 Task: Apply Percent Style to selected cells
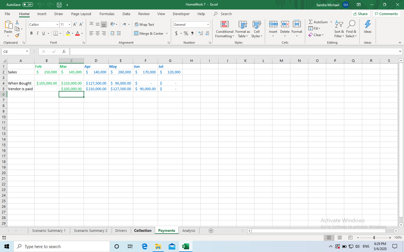coord(186,33)
